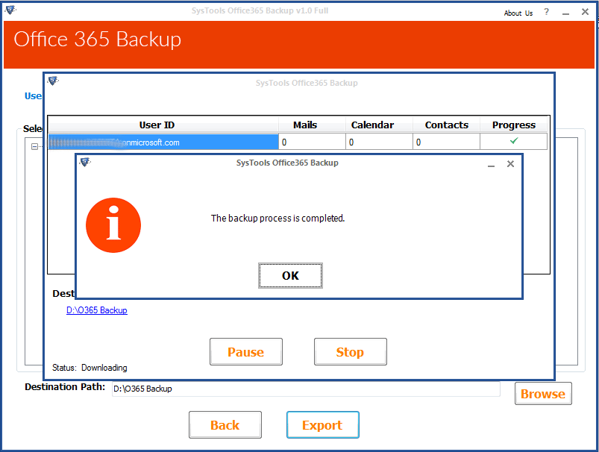This screenshot has height=452, width=599.
Task: Click the red information icon in dialog
Action: 113,225
